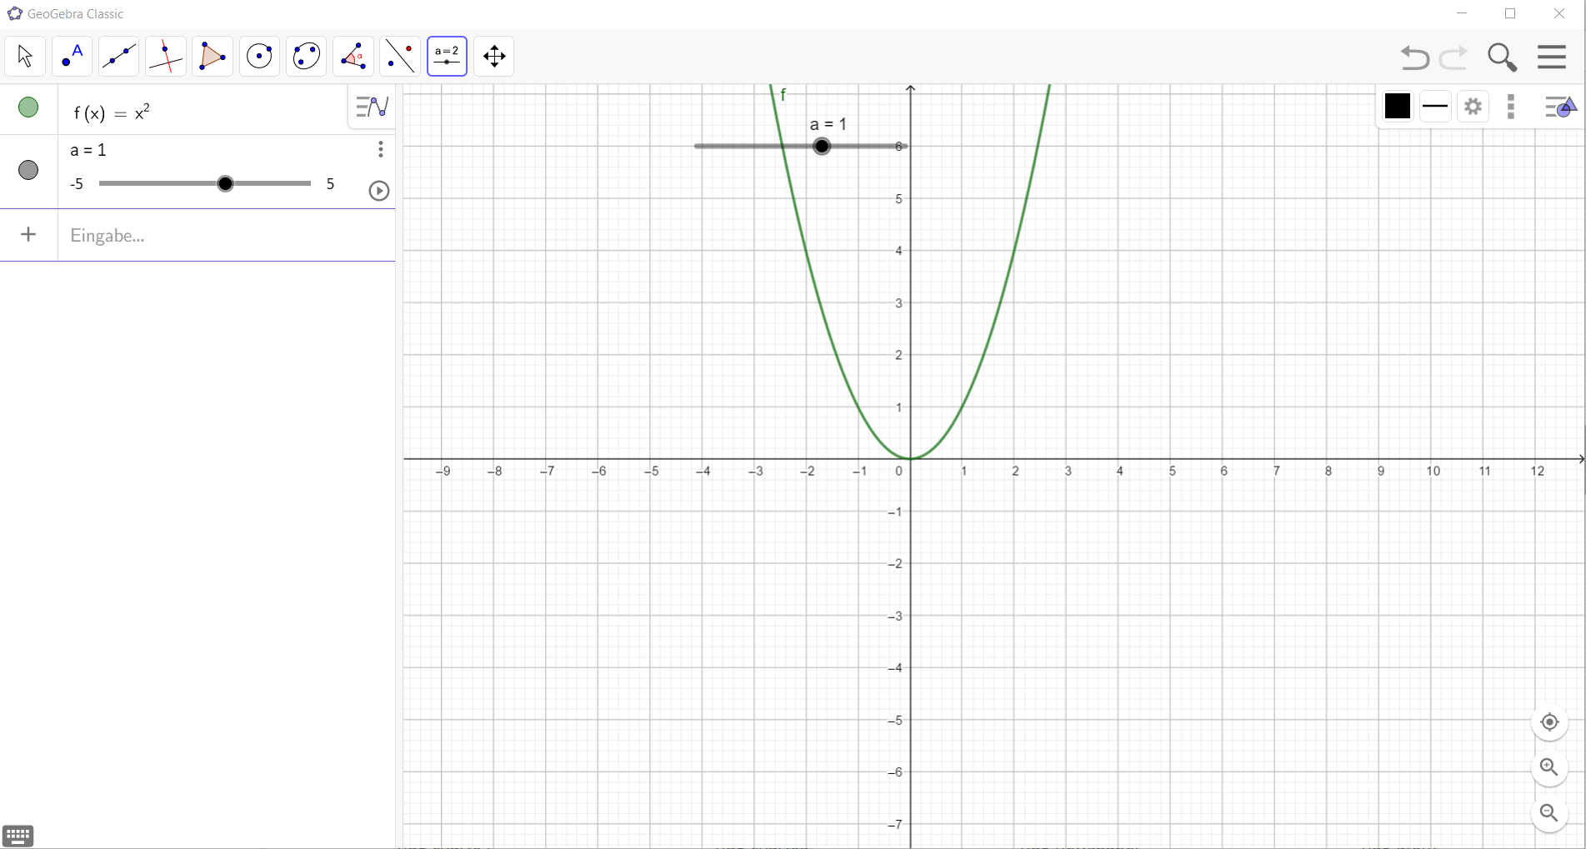Screen dimensions: 1586x849
Task: Open the three-dot menu for a = 1
Action: (x=381, y=149)
